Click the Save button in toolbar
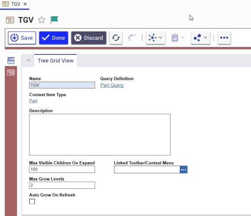This screenshot has height=216, width=251. pyautogui.click(x=22, y=38)
